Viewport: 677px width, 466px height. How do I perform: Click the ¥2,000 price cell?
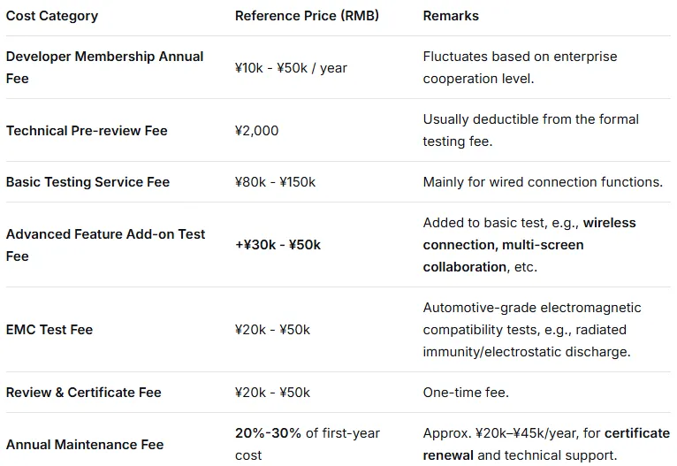pos(257,131)
